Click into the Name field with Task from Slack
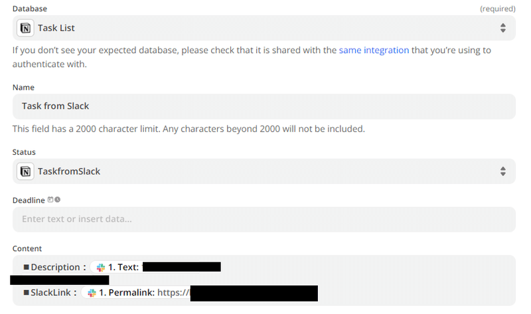The width and height of the screenshot is (531, 314). coord(264,106)
